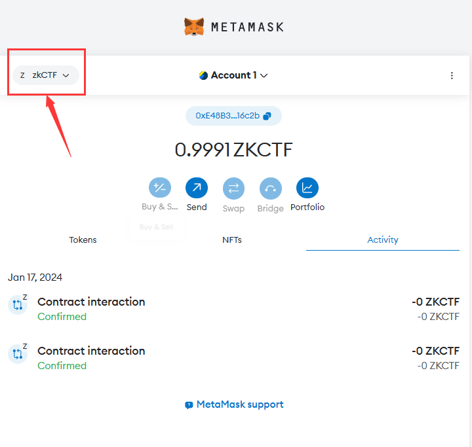Click the first transaction's -0 ZKCTF amount

(435, 302)
